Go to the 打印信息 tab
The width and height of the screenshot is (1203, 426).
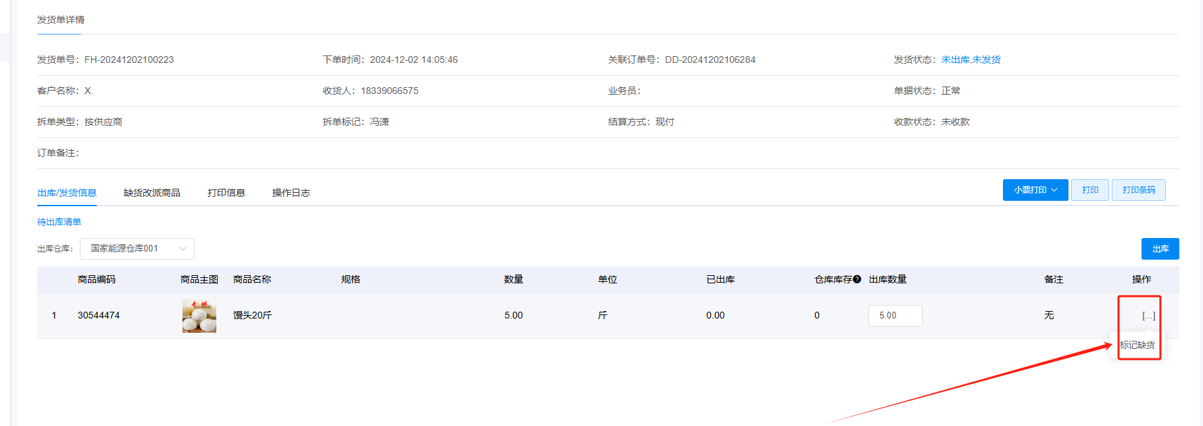(x=226, y=193)
